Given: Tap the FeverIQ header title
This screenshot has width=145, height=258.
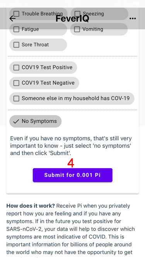Looking at the screenshot, I should pyautogui.click(x=72, y=19).
